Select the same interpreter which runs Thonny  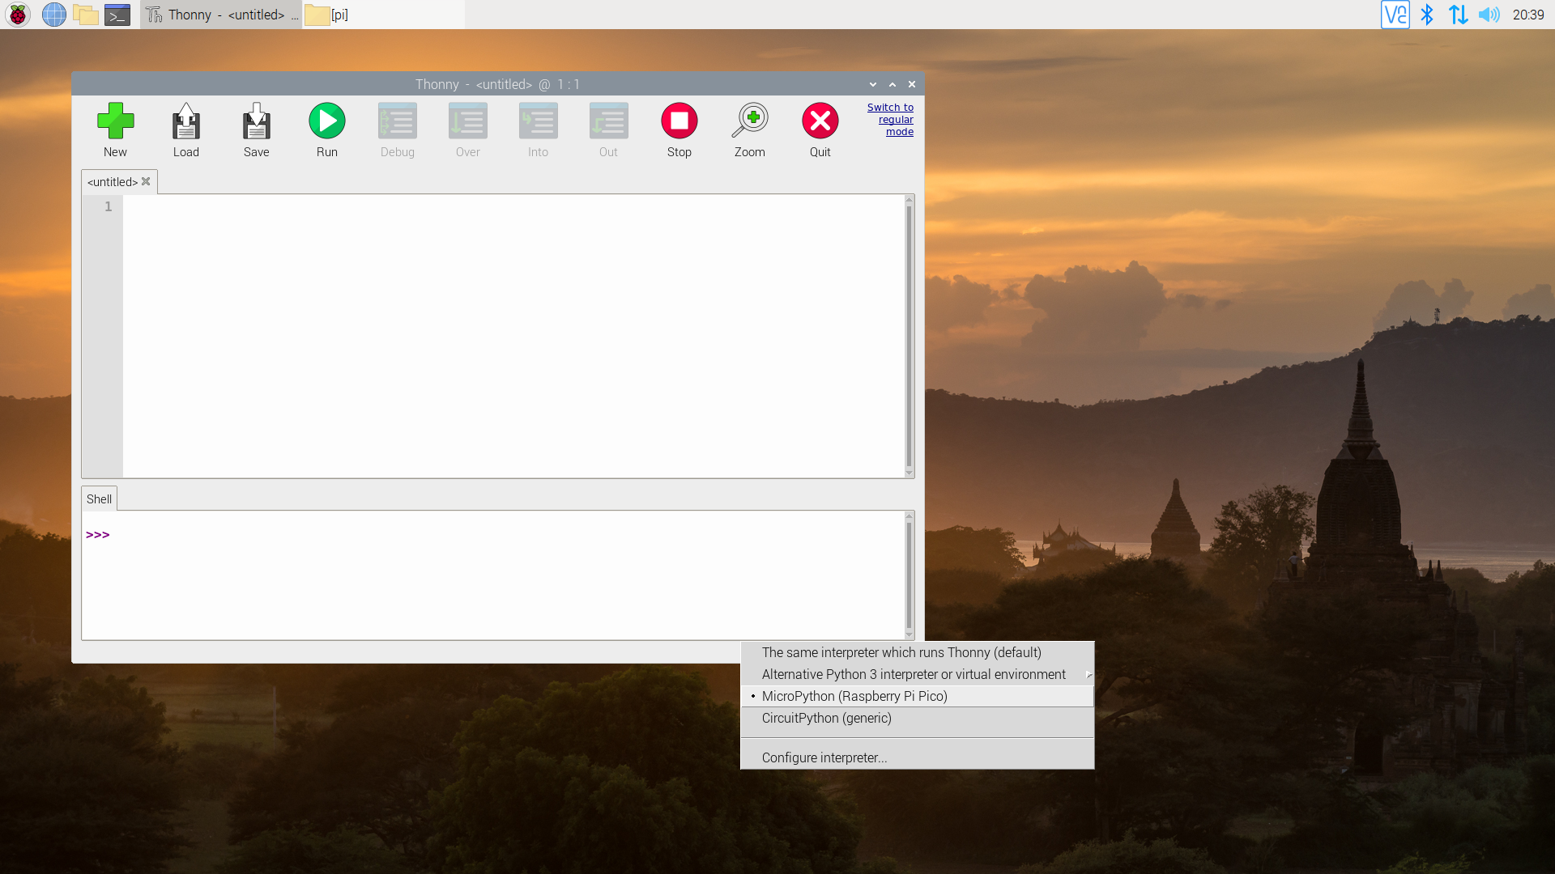[x=901, y=652]
